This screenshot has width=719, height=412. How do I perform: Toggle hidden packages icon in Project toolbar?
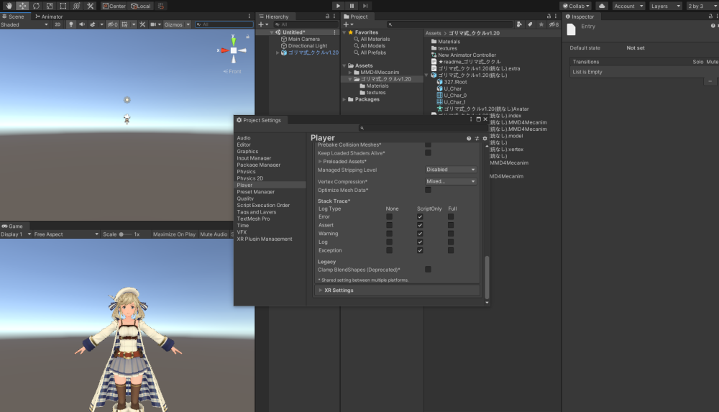coord(554,24)
